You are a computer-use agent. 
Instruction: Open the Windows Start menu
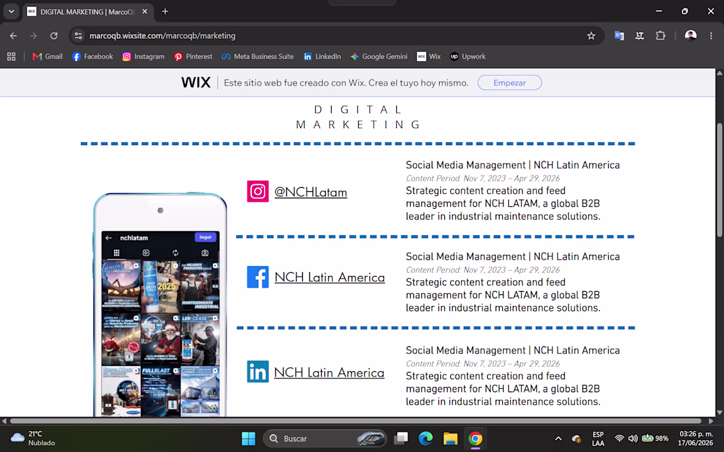click(248, 439)
